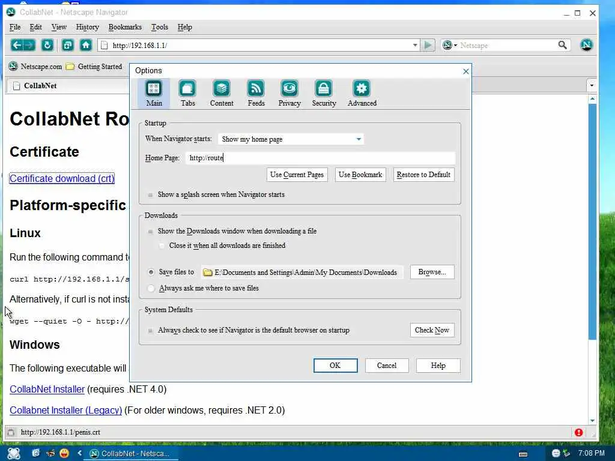Click the first quick launch taskbar icon
The image size is (615, 461).
[35, 453]
